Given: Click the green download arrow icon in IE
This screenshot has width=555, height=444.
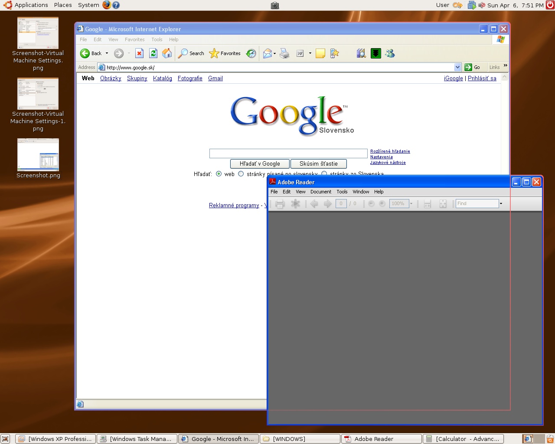Looking at the screenshot, I should click(375, 53).
